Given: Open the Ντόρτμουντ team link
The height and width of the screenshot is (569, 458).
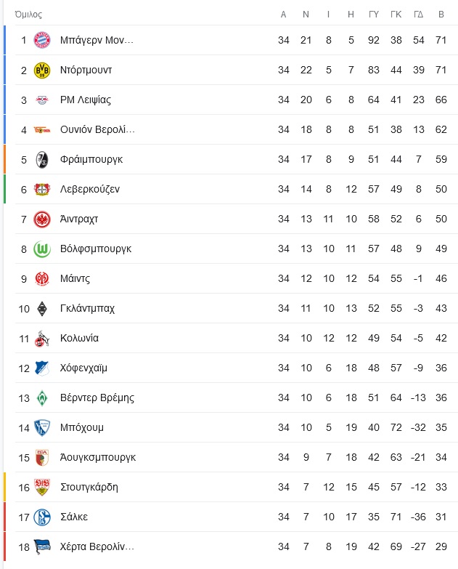Looking at the screenshot, I should [x=86, y=70].
